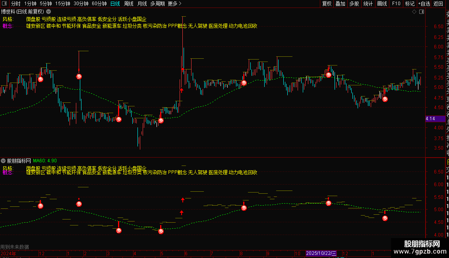Open the F10 company info
The height and width of the screenshot is (258, 449).
[396, 4]
